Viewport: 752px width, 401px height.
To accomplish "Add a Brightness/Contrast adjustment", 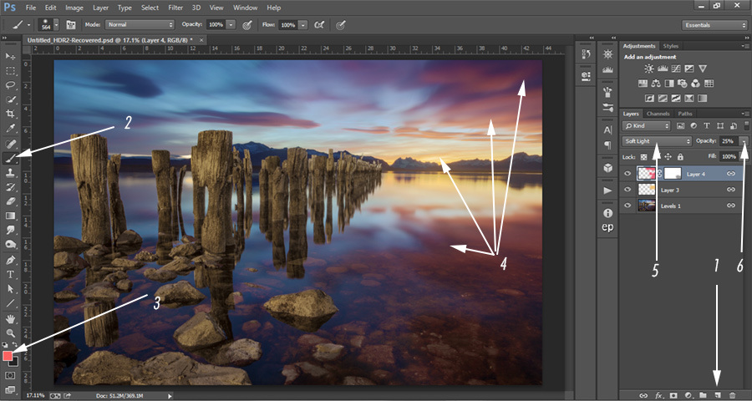I will (650, 69).
